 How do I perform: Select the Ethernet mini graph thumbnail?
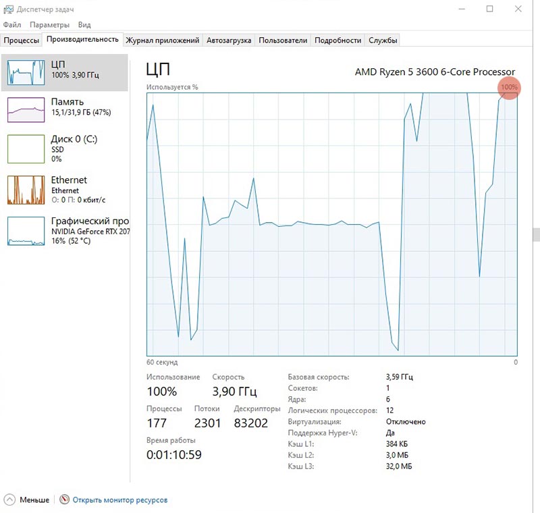[26, 190]
